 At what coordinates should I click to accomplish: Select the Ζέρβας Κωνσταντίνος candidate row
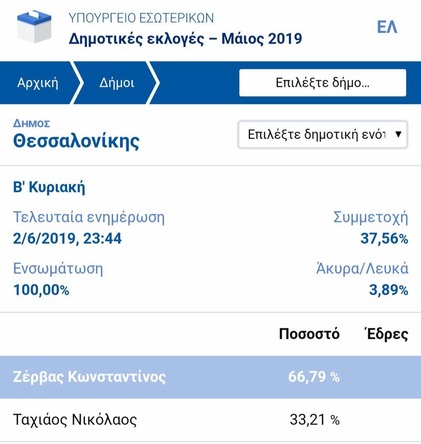coord(89,377)
